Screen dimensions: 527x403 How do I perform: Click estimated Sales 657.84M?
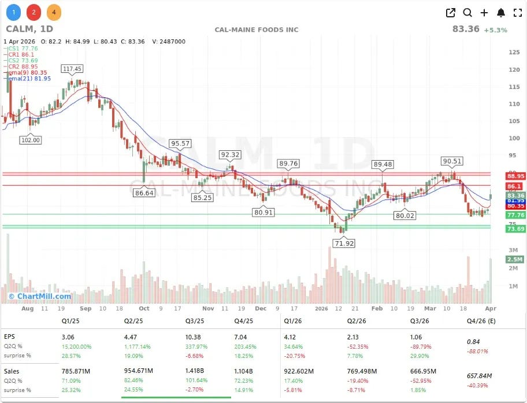pyautogui.click(x=479, y=376)
